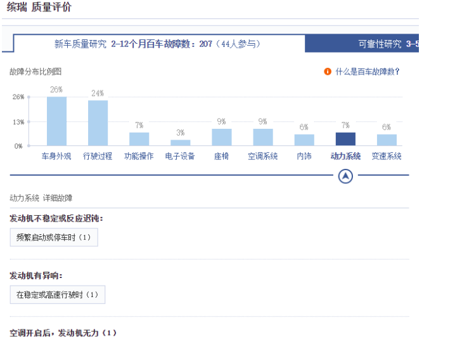Click the 空调开启后,发动机无力 (1) heading

[x=63, y=333]
